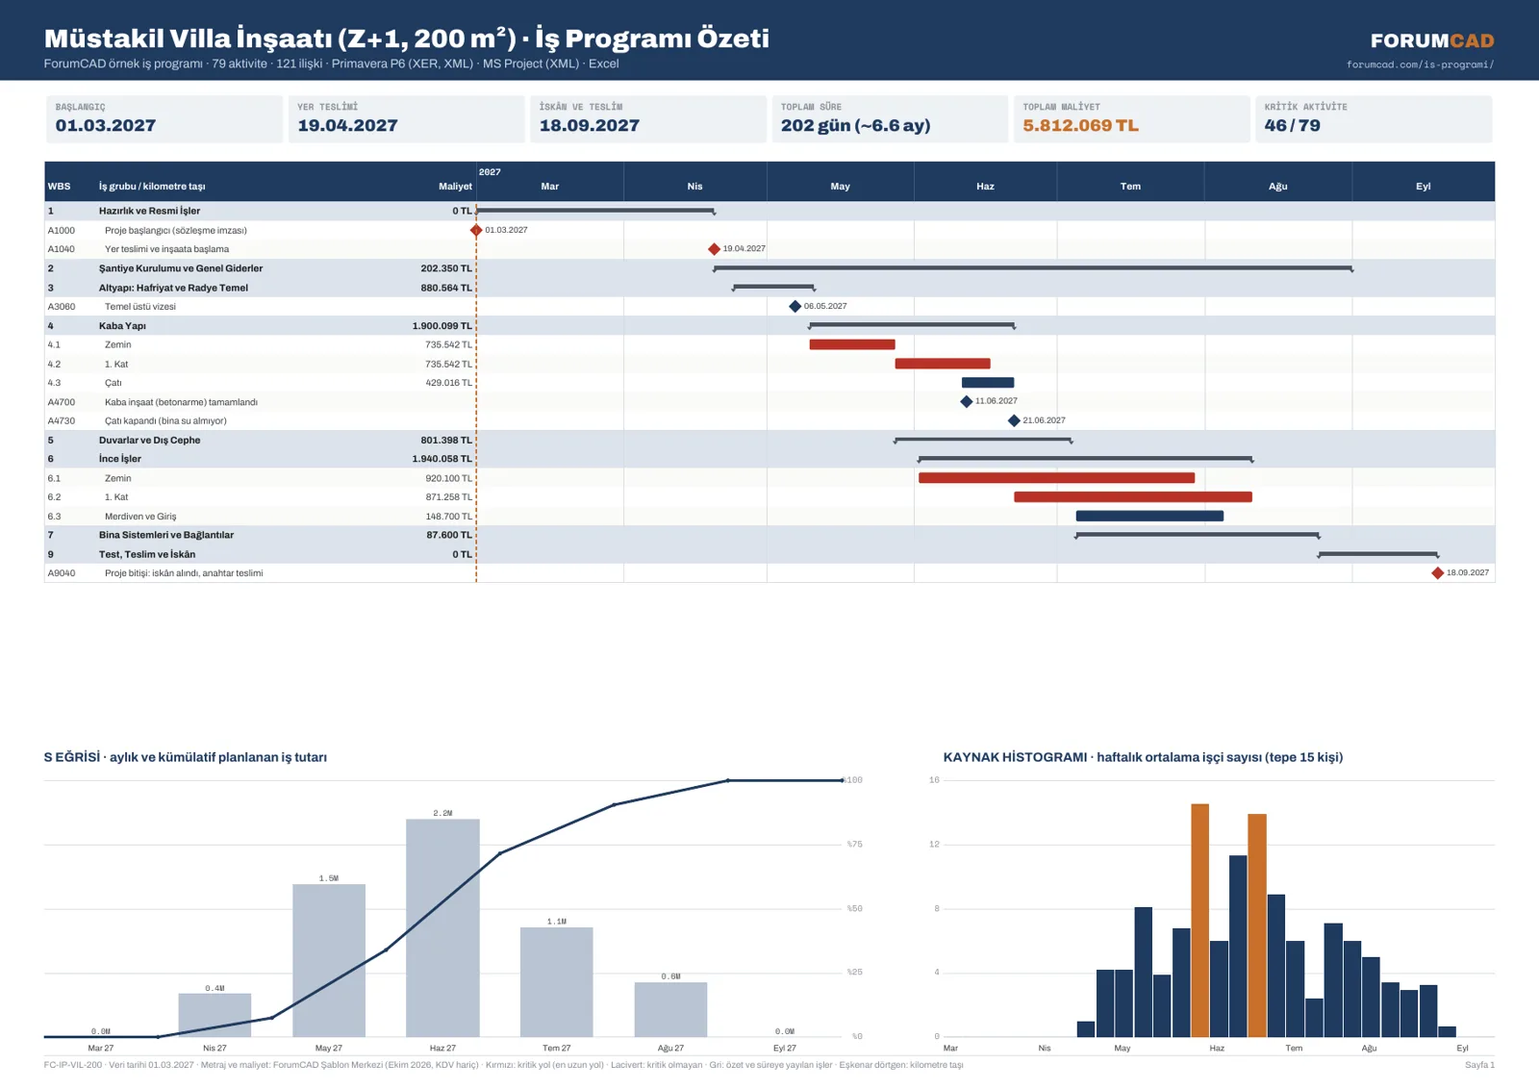Click row A3060 Temel üstü vizesi
Screen dimensions: 1539x1089
tap(769, 307)
